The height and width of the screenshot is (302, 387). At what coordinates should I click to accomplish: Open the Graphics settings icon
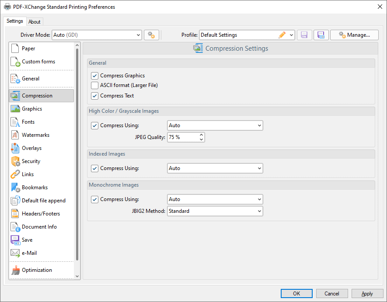(15, 109)
